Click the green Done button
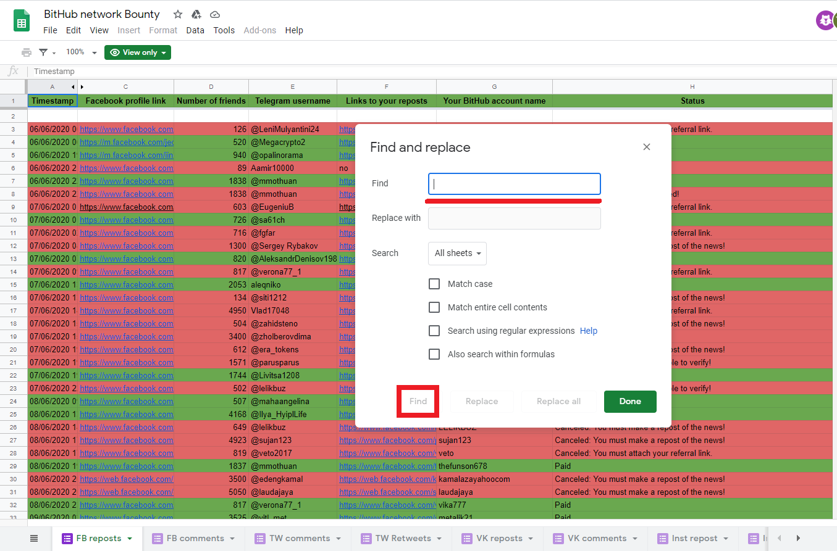The image size is (837, 551). 630,401
